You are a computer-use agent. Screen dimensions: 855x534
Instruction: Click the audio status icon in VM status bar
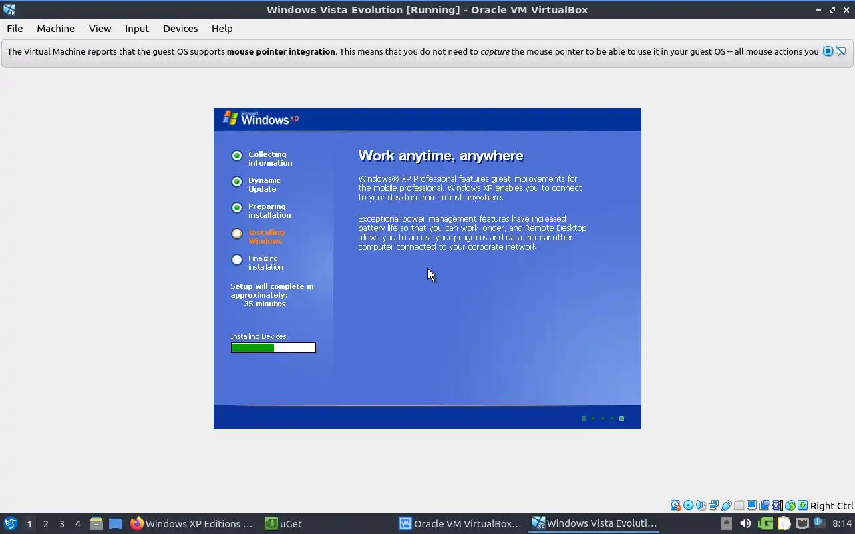point(701,505)
